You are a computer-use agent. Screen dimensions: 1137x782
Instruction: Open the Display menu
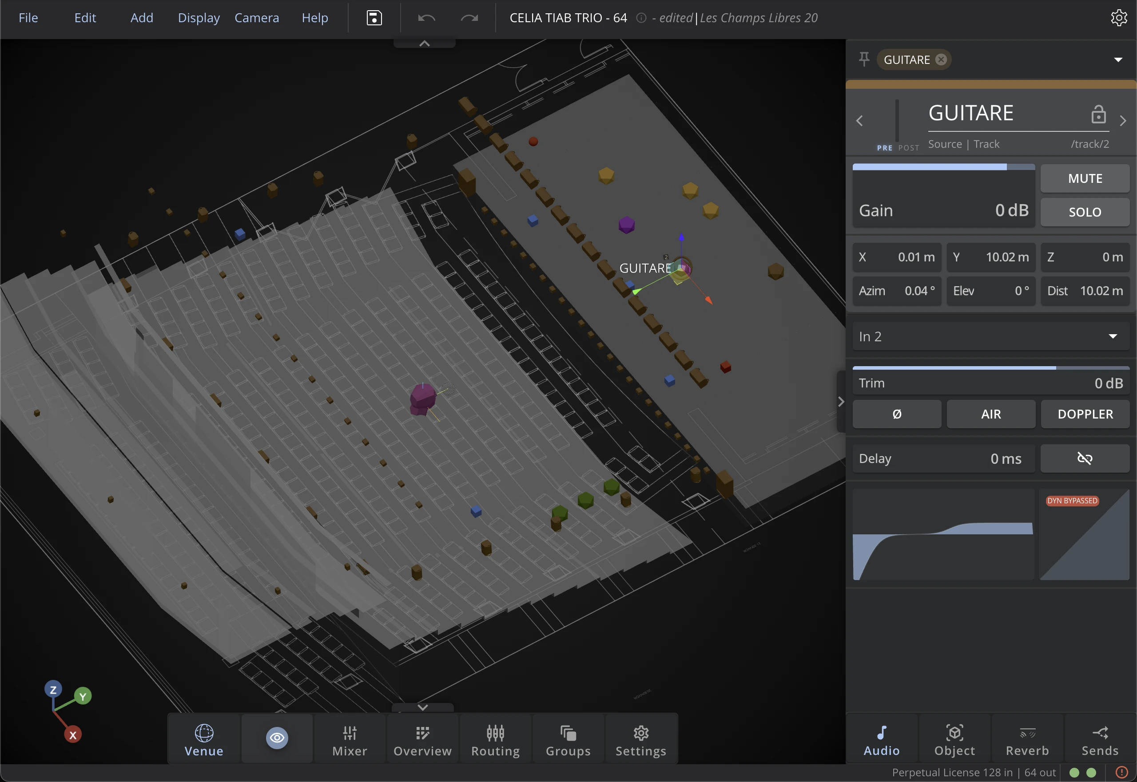pos(199,18)
